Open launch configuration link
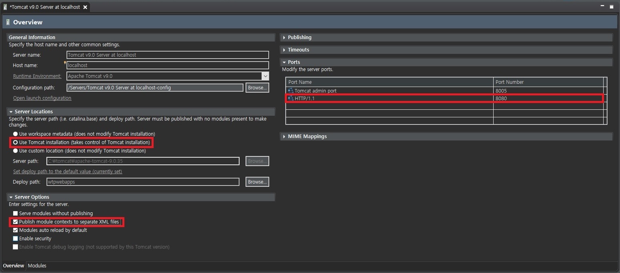This screenshot has width=620, height=273. pyautogui.click(x=42, y=98)
